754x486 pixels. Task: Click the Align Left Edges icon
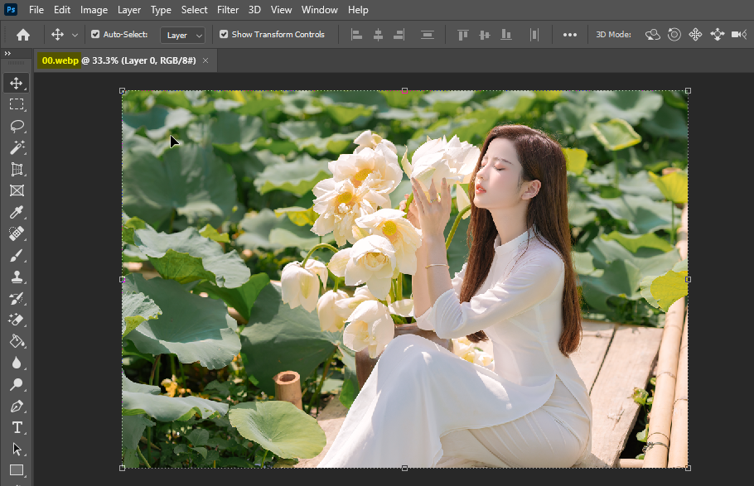(356, 34)
